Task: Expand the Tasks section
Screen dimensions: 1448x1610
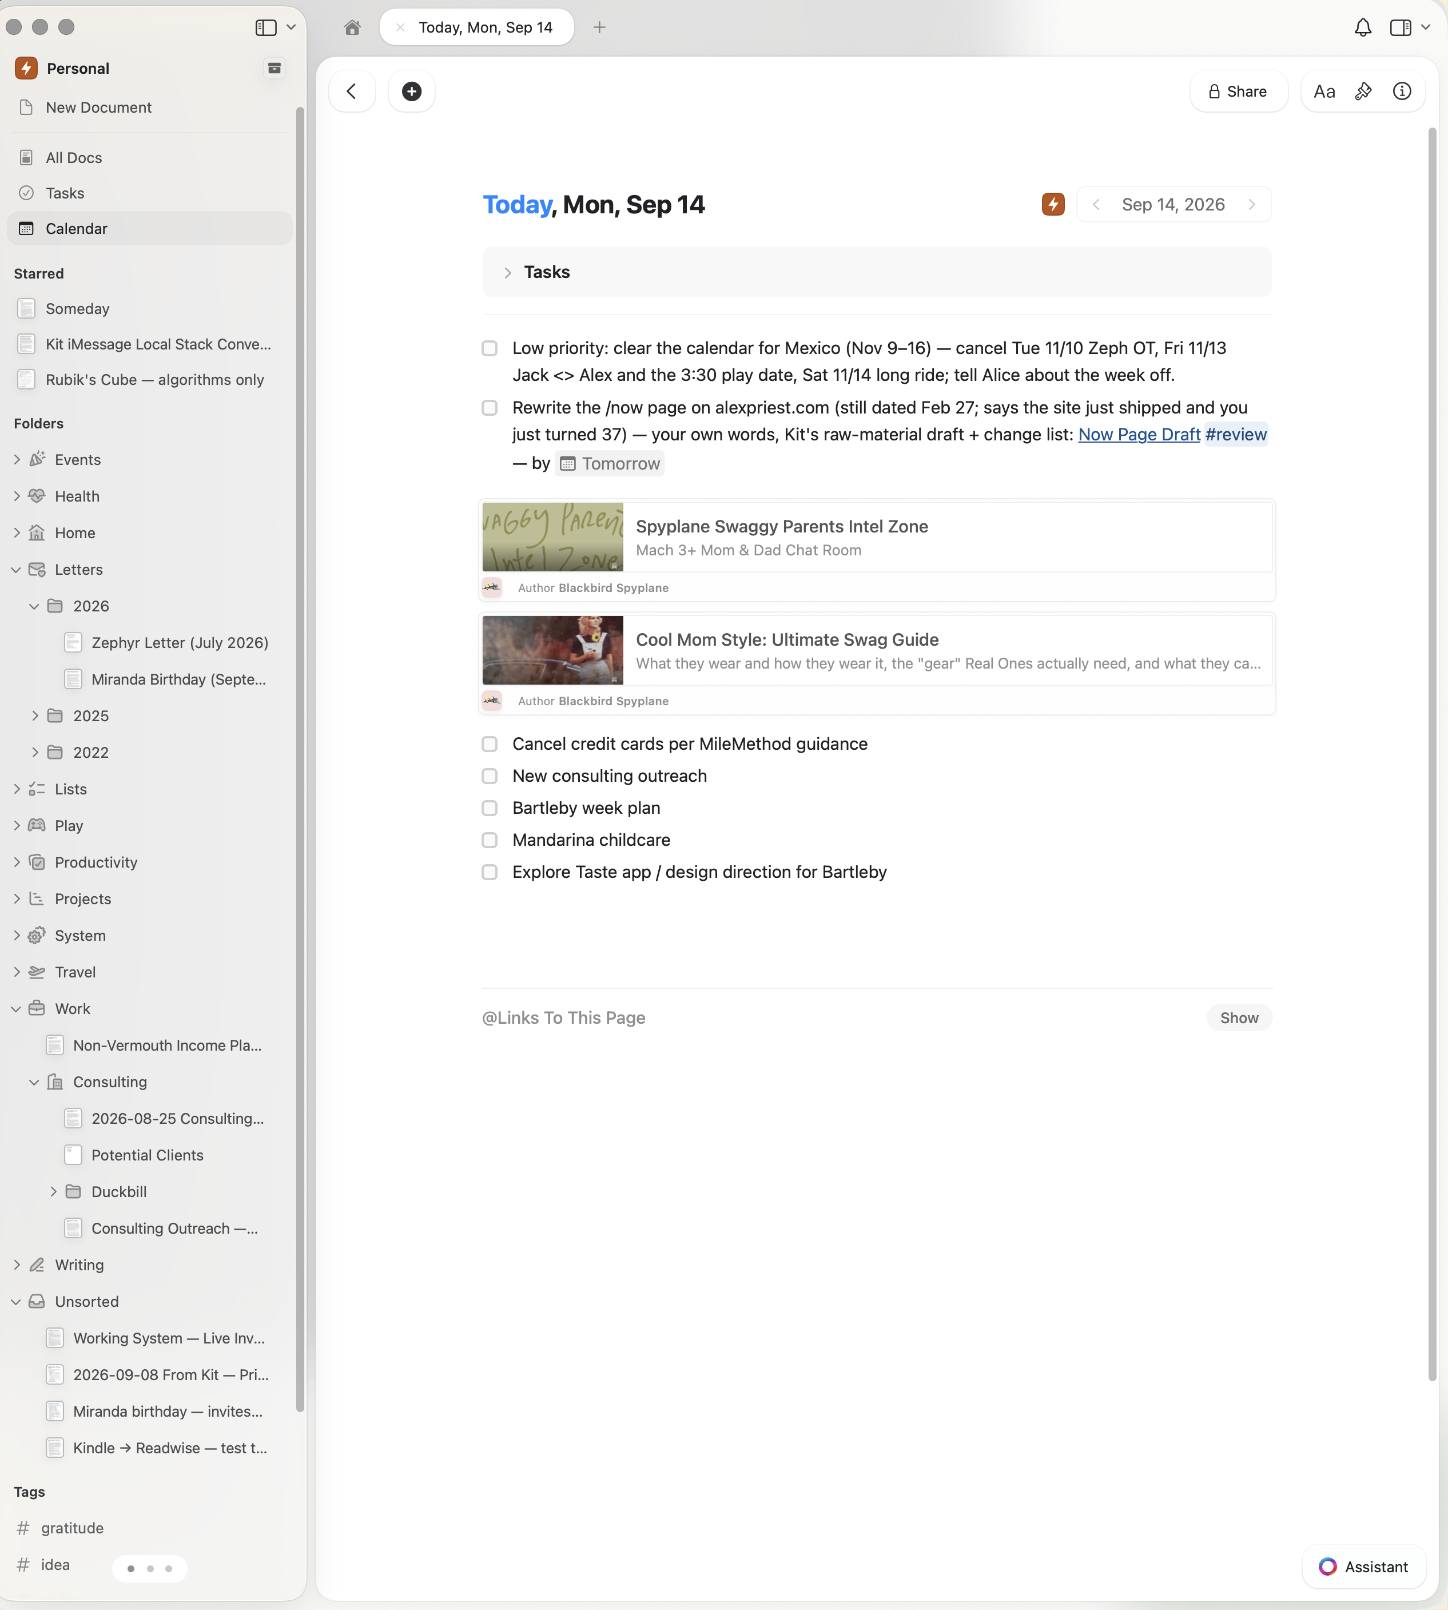Action: tap(507, 272)
